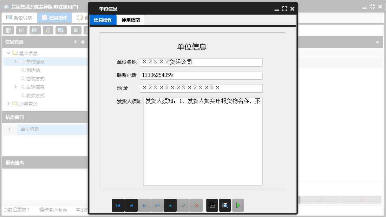Select the search toolbar icon on top left
The height and width of the screenshot is (217, 386).
[x=8, y=30]
